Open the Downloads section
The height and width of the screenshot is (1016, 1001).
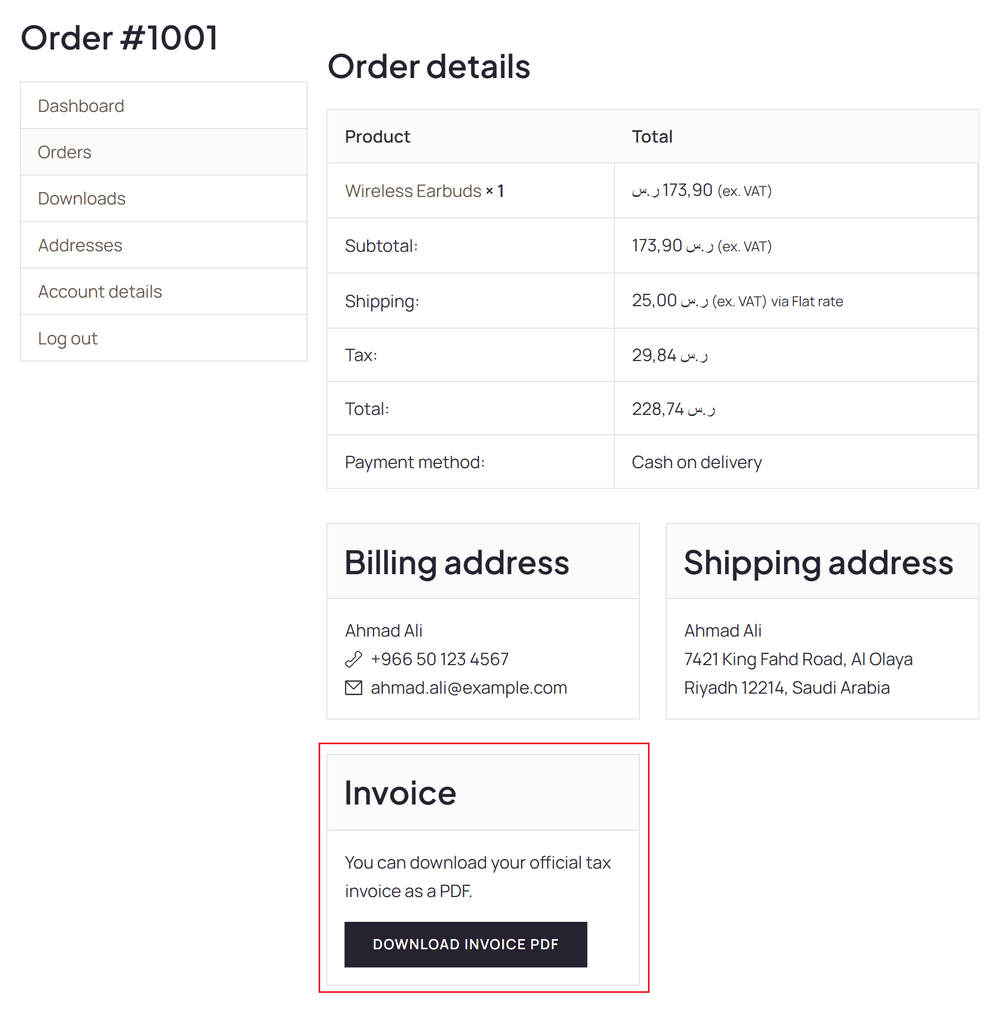coord(82,199)
